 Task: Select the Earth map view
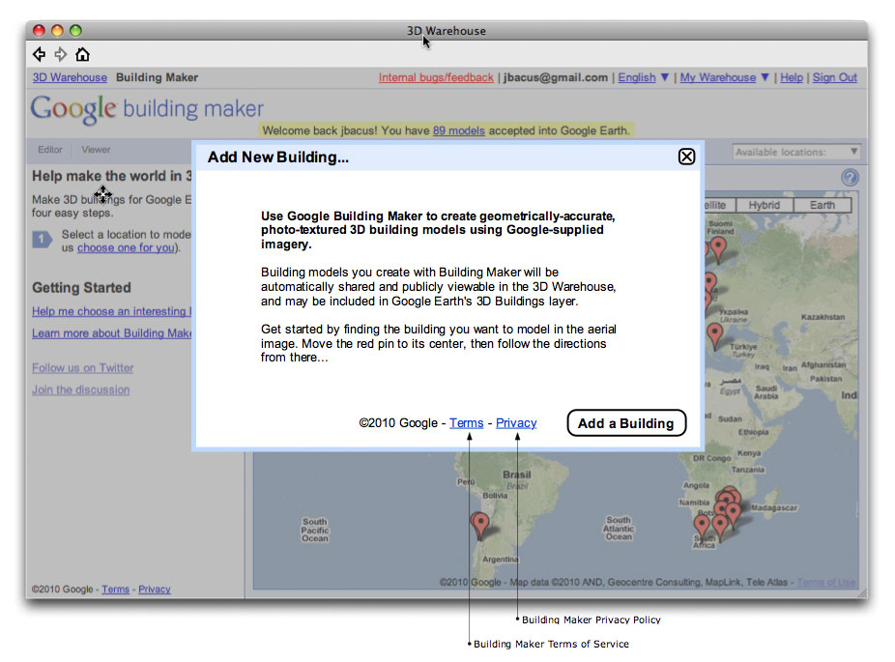[822, 205]
